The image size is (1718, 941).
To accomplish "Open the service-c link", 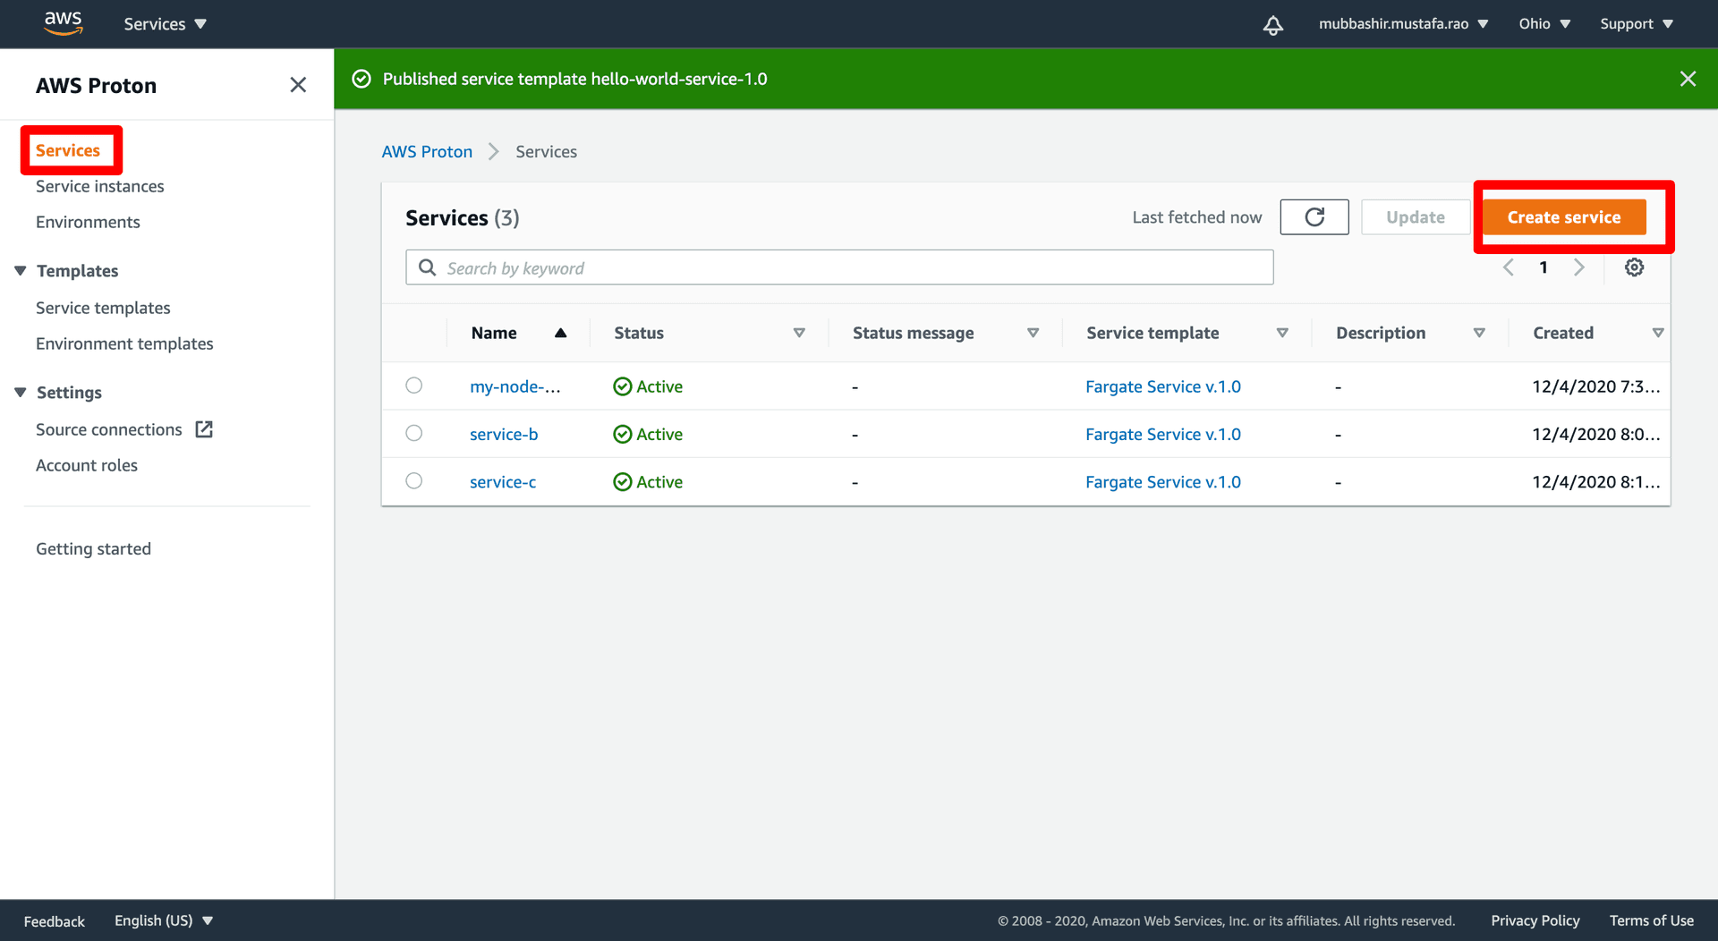I will 503,481.
